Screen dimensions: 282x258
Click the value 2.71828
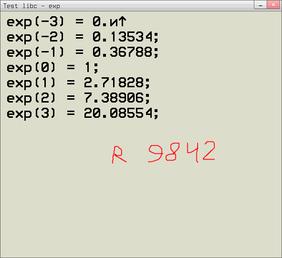pos(114,83)
